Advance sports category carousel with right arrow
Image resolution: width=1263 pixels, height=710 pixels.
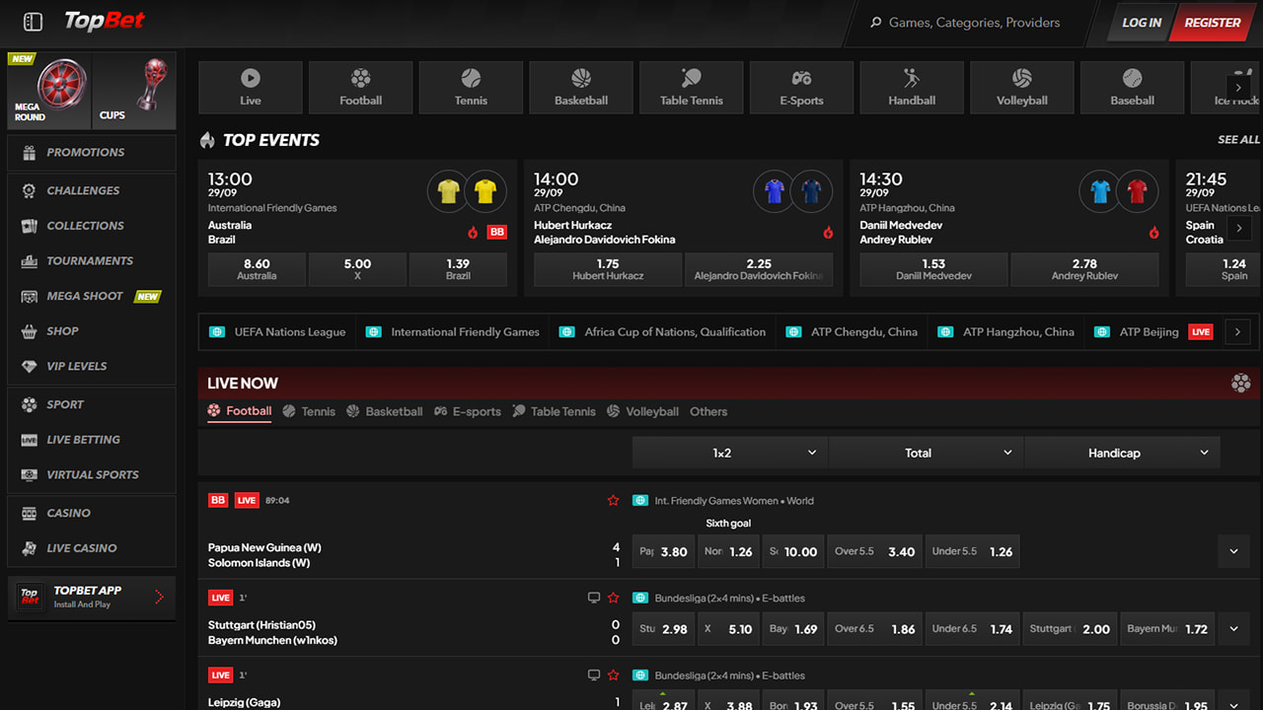point(1238,87)
